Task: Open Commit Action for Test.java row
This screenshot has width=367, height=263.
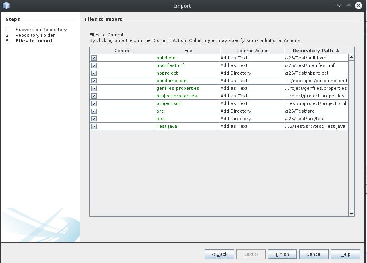Action: click(252, 126)
